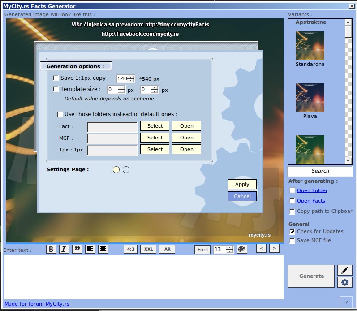Image resolution: width=357 pixels, height=311 pixels.
Task: Open the color palette picker
Action: 242,249
